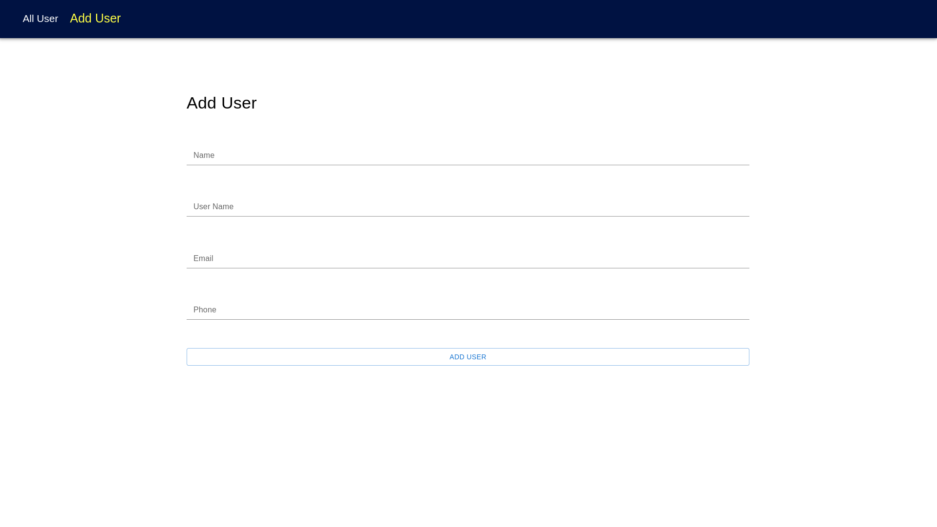937x527 pixels.
Task: Focus the Name input field
Action: click(x=468, y=155)
